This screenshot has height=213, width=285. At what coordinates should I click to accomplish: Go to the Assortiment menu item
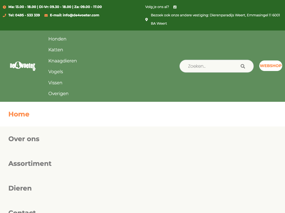pyautogui.click(x=30, y=164)
